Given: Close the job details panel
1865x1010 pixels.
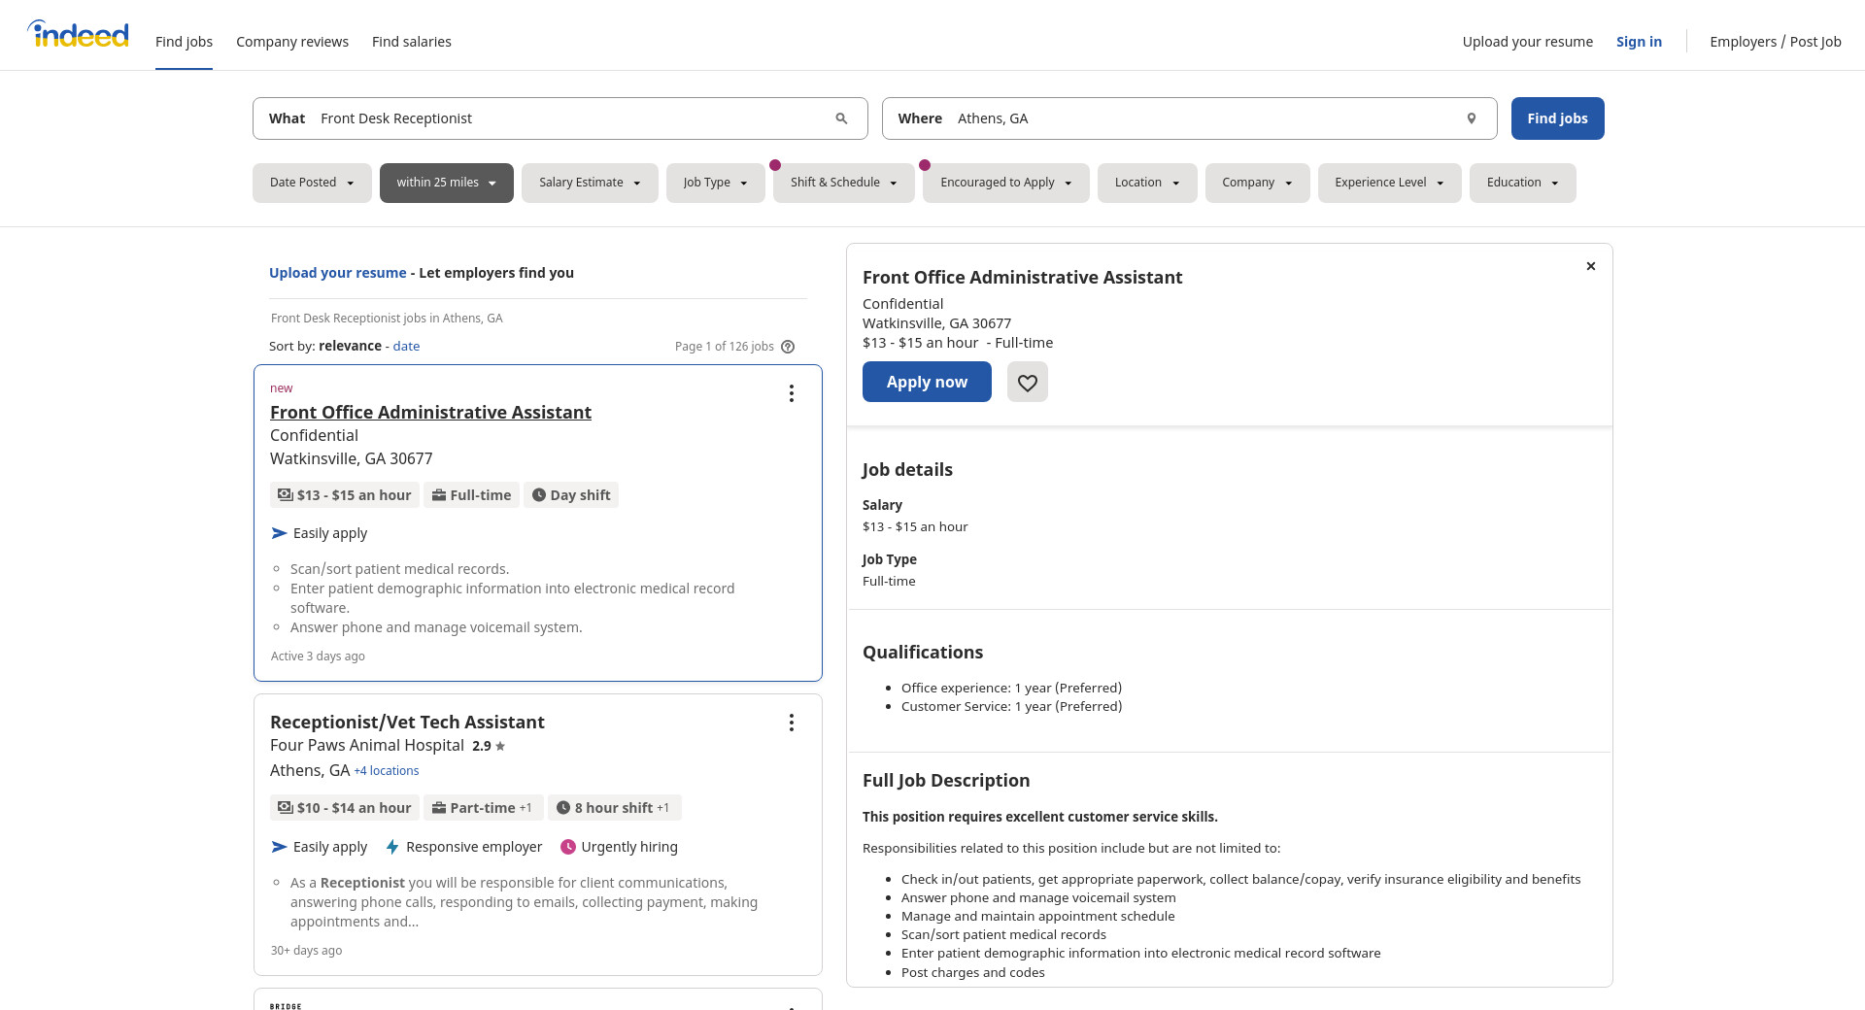Looking at the screenshot, I should point(1590,266).
